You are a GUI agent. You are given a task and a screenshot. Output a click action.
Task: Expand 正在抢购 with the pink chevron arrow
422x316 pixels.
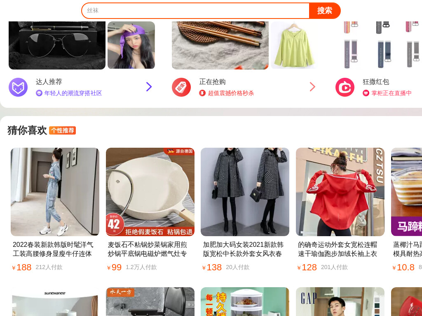[312, 87]
